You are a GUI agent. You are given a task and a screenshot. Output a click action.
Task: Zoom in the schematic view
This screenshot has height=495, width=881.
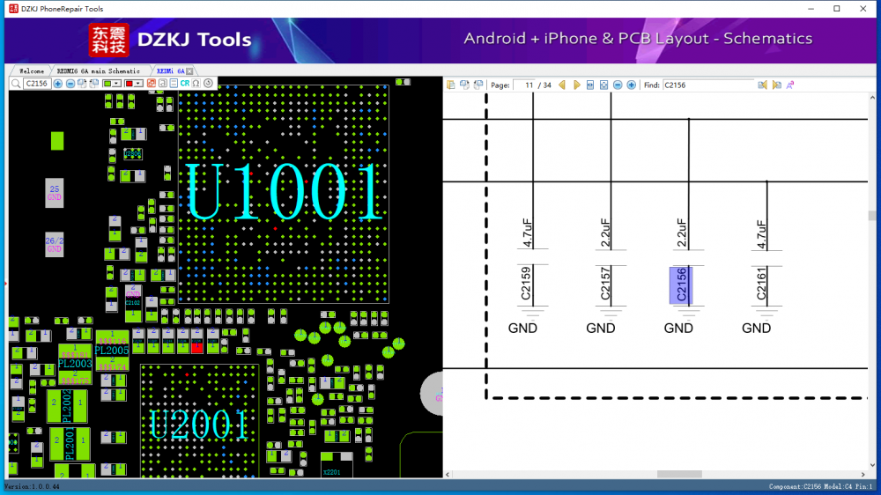[x=632, y=85]
